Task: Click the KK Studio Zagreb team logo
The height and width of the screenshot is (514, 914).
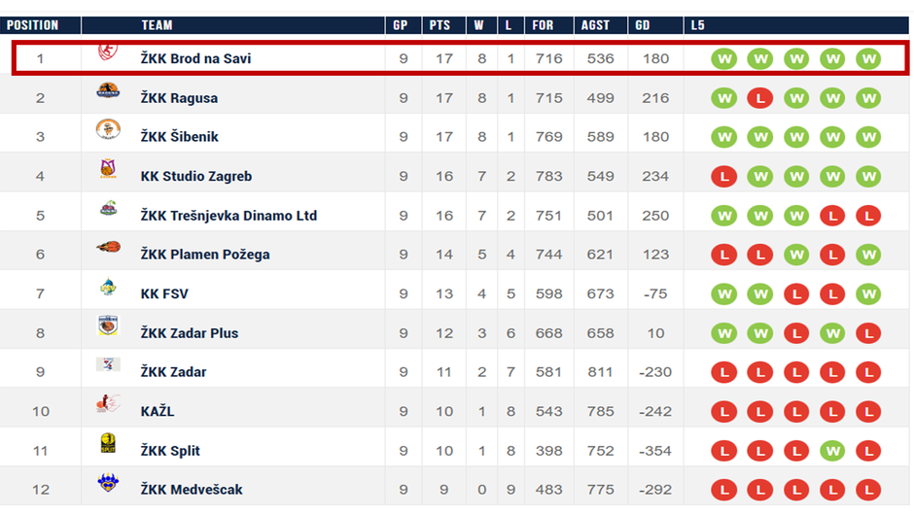Action: (108, 170)
